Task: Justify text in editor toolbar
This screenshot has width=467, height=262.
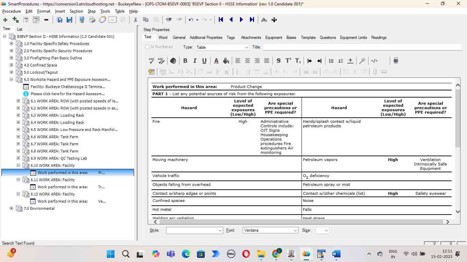Action: [x=267, y=61]
